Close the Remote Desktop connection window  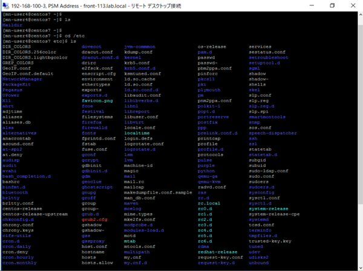tap(353, 5)
